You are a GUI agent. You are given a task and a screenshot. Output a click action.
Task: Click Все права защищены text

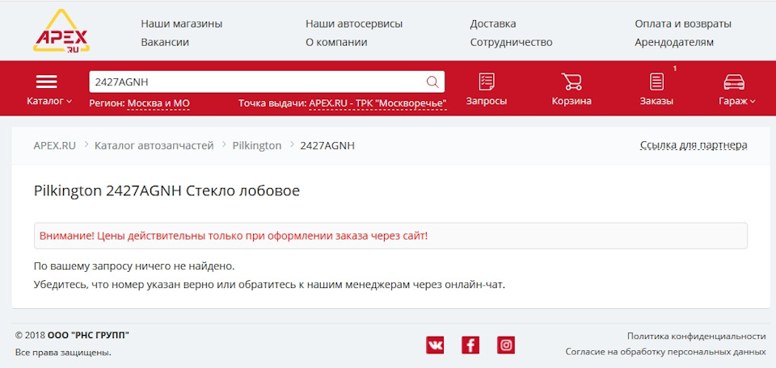pos(63,353)
